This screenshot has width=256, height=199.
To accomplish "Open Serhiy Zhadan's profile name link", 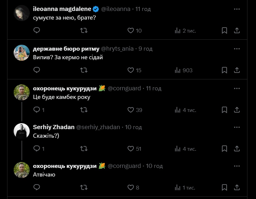I will point(54,127).
